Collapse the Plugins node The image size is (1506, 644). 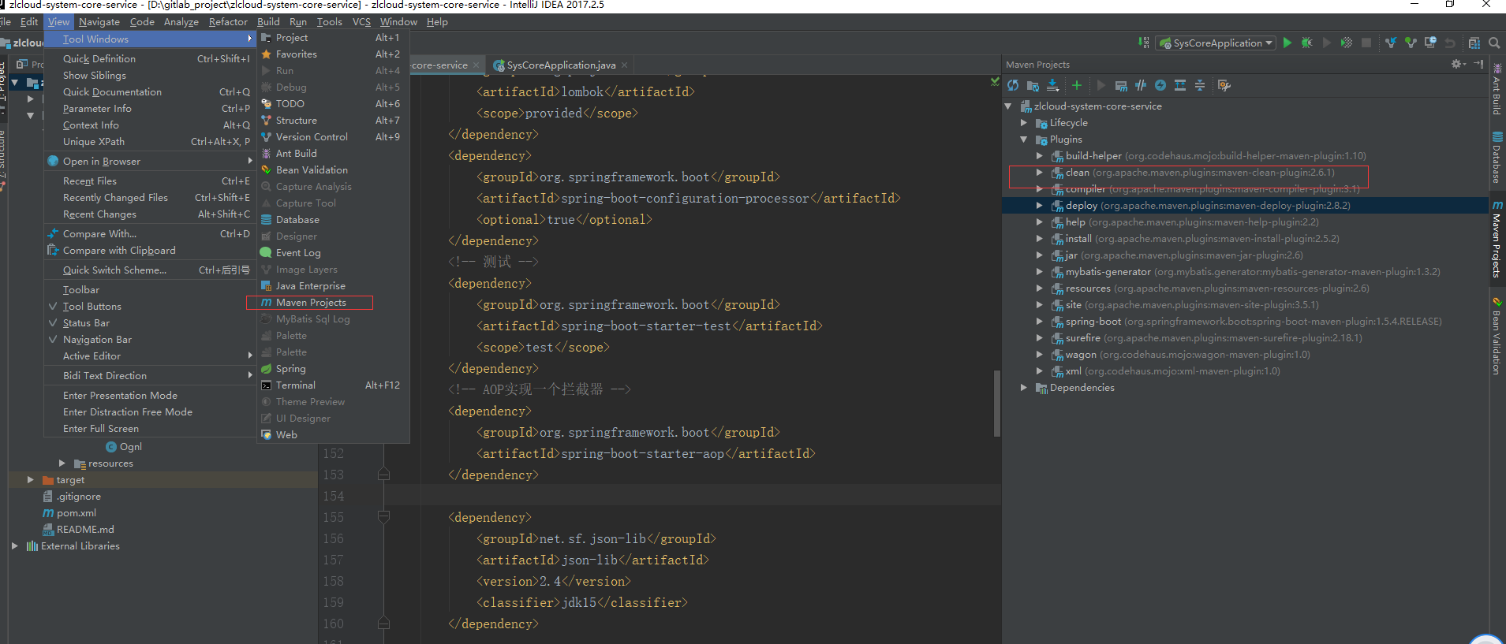pos(1024,140)
